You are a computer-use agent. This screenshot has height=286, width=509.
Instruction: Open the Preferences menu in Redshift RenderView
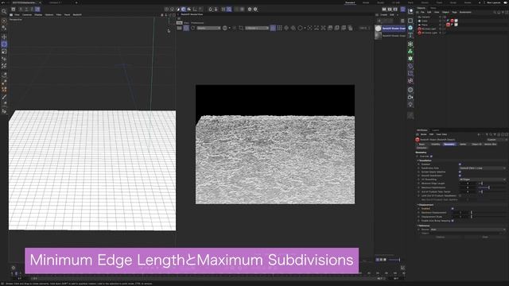(197, 23)
